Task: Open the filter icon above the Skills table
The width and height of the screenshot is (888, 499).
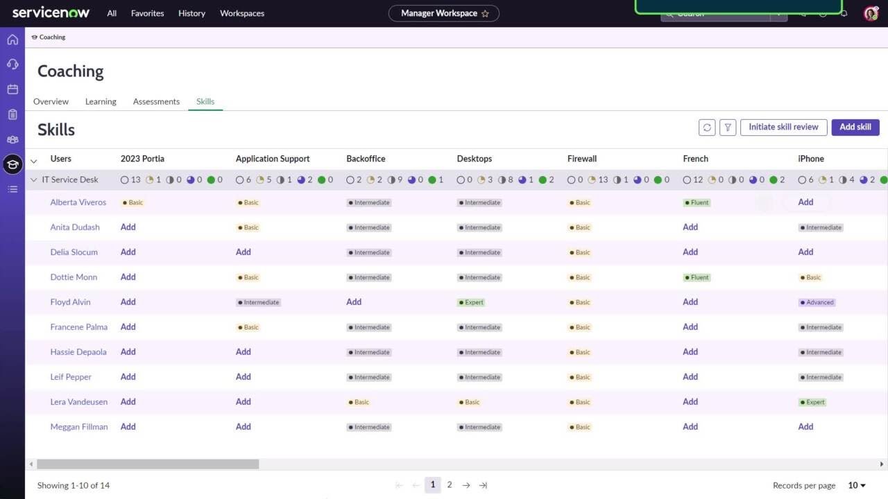Action: pos(727,127)
